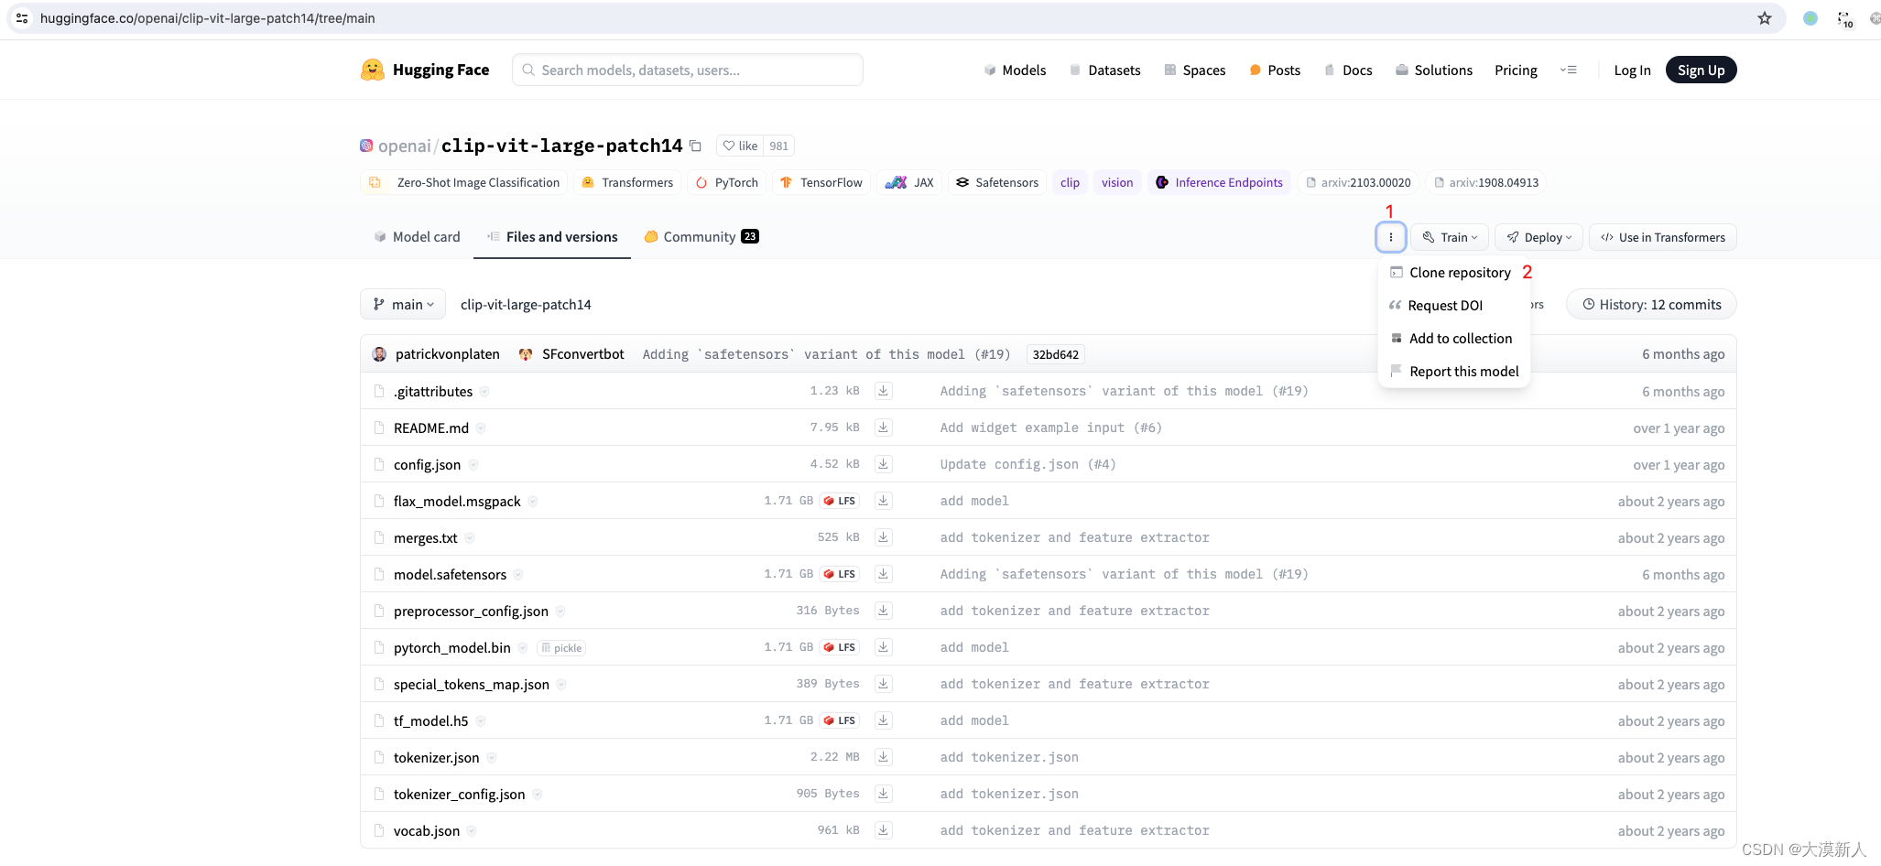The image size is (1881, 866).
Task: Download README.md via its download icon
Action: pos(883,428)
